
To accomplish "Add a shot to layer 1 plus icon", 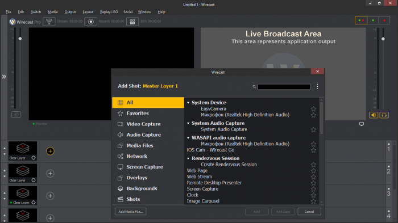I will tap(50, 152).
